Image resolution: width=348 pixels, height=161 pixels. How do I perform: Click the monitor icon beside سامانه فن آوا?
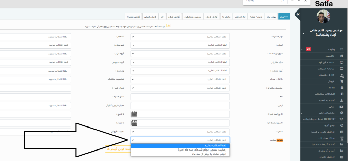[x=342, y=63]
